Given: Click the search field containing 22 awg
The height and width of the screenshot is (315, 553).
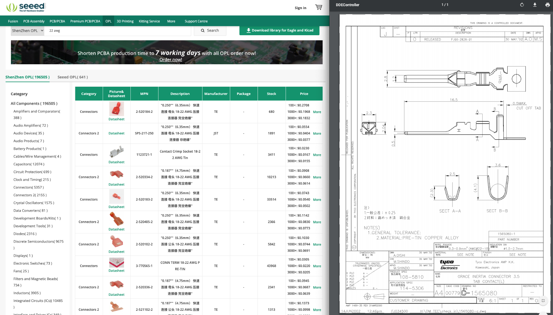Looking at the screenshot, I should pyautogui.click(x=117, y=31).
